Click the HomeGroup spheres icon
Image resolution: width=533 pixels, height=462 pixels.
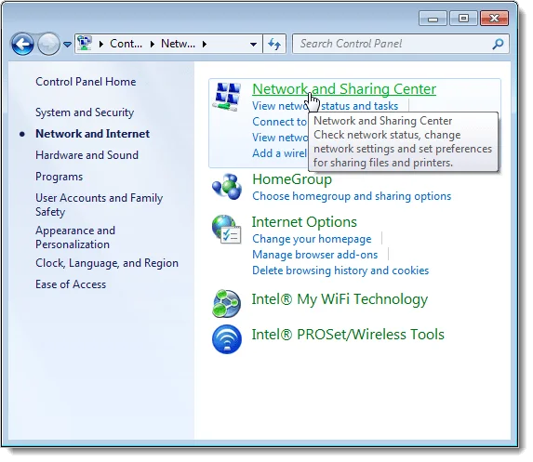pyautogui.click(x=227, y=187)
